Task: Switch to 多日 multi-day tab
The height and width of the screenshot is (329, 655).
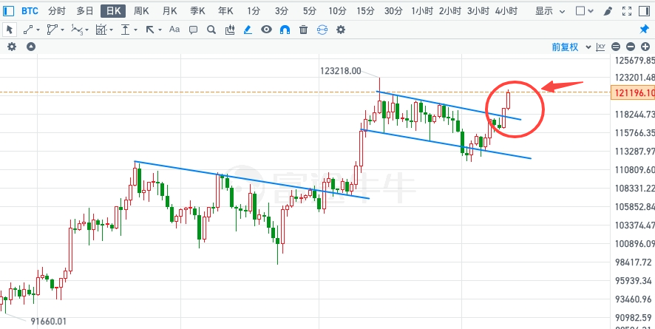Action: [x=85, y=11]
